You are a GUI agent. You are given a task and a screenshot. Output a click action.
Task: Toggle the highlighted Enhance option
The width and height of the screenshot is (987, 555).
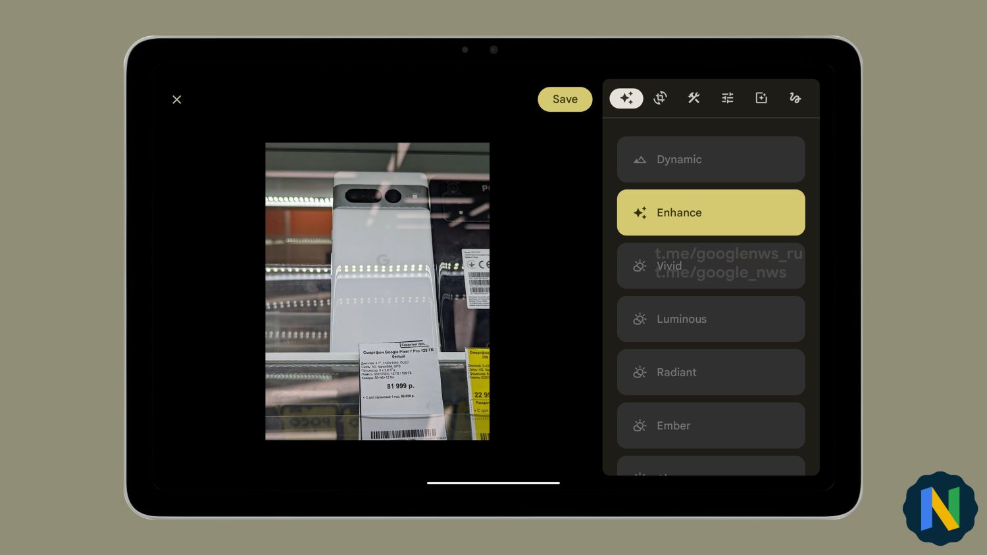(711, 212)
